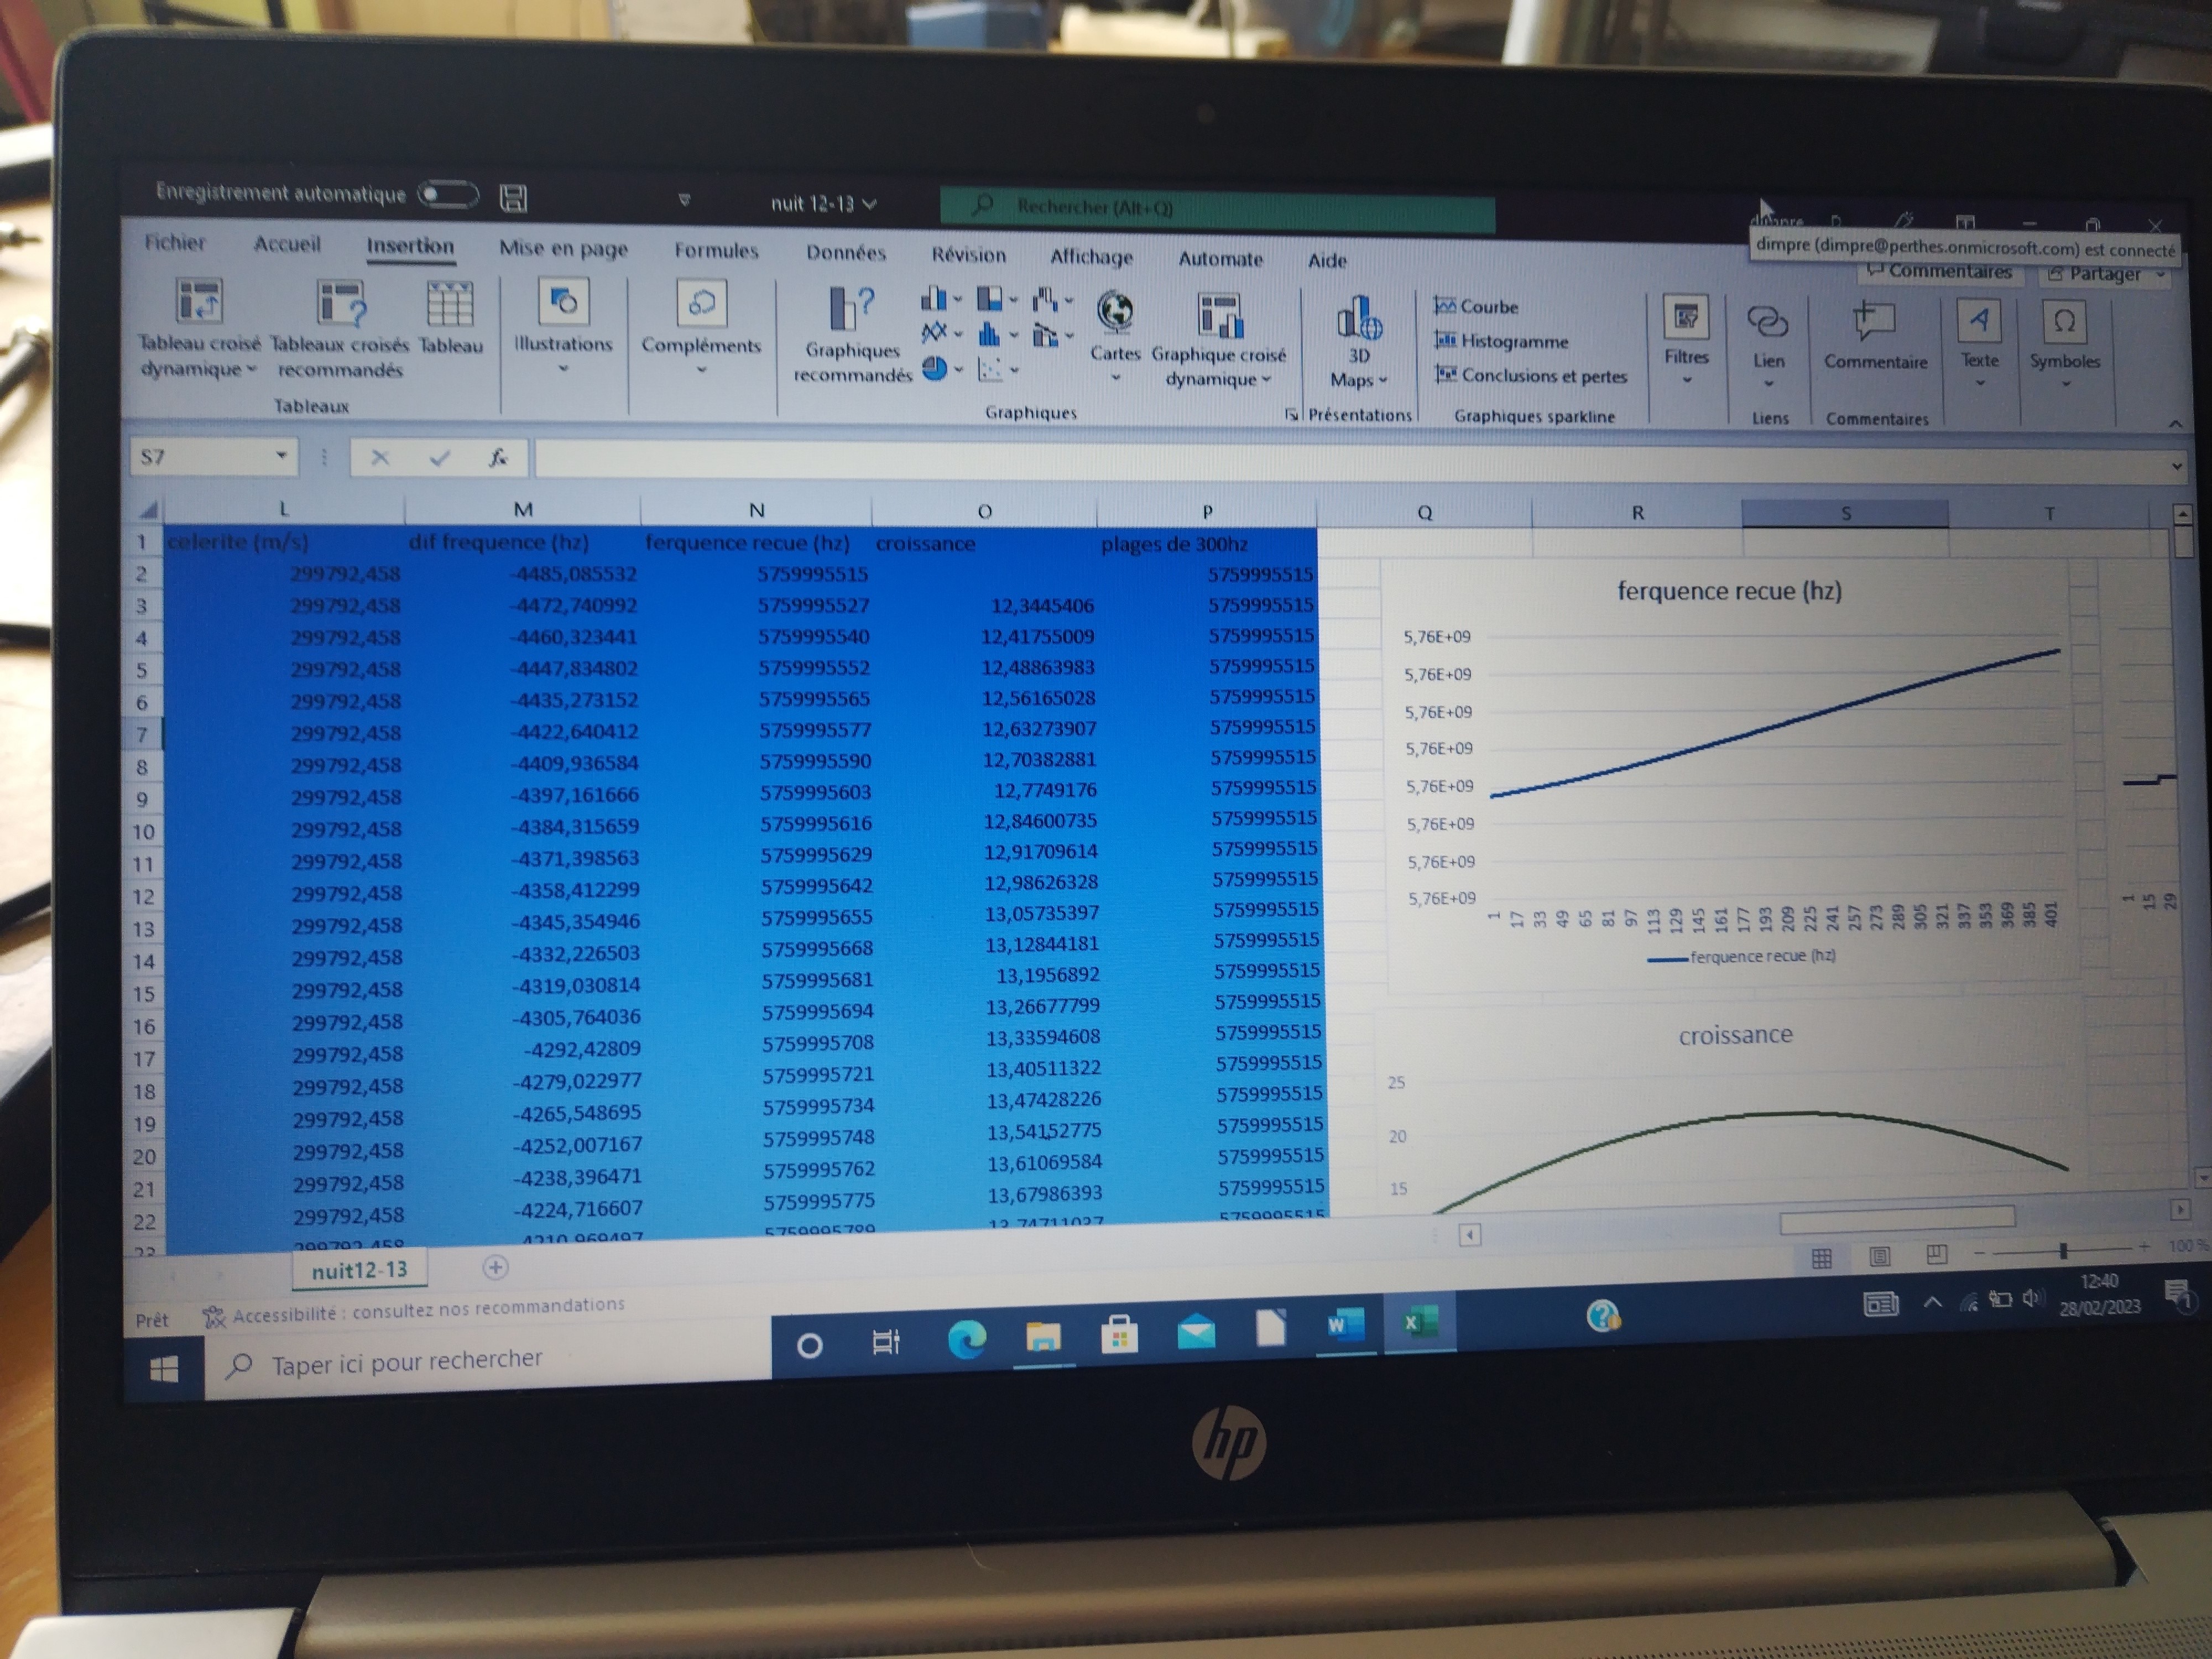The height and width of the screenshot is (1659, 2212).
Task: Open the Fichier menu
Action: (175, 242)
